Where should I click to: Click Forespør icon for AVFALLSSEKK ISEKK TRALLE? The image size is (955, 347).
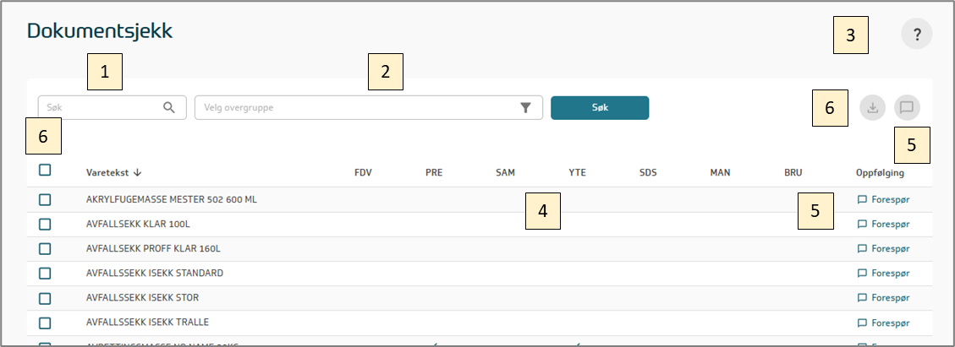[x=863, y=323]
